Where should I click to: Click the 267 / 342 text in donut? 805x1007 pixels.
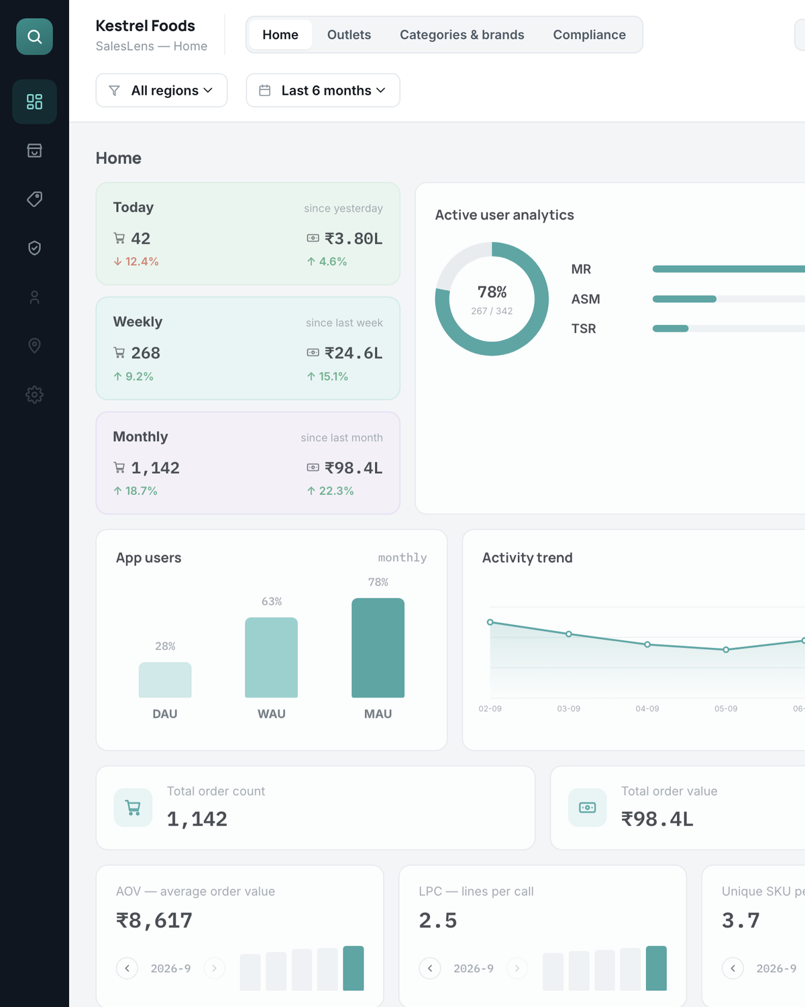click(492, 311)
